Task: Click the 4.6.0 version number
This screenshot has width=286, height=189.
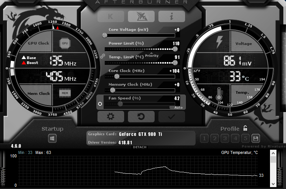Action: [16, 146]
